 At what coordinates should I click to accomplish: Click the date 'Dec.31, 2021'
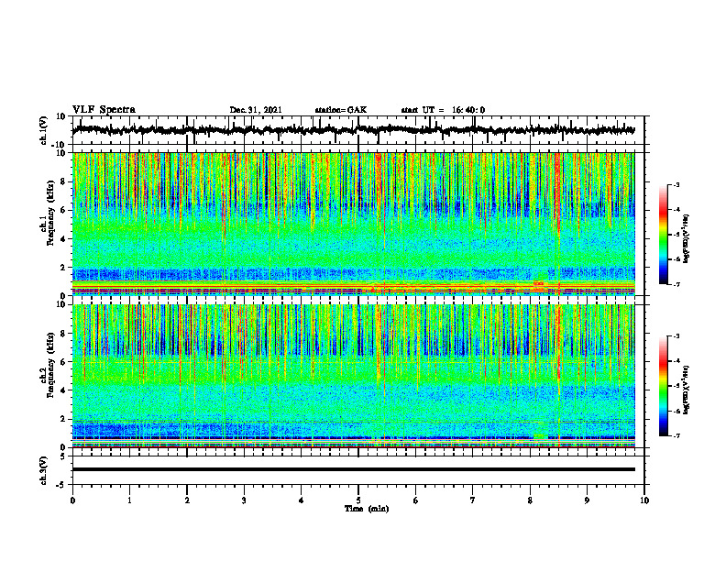point(256,110)
